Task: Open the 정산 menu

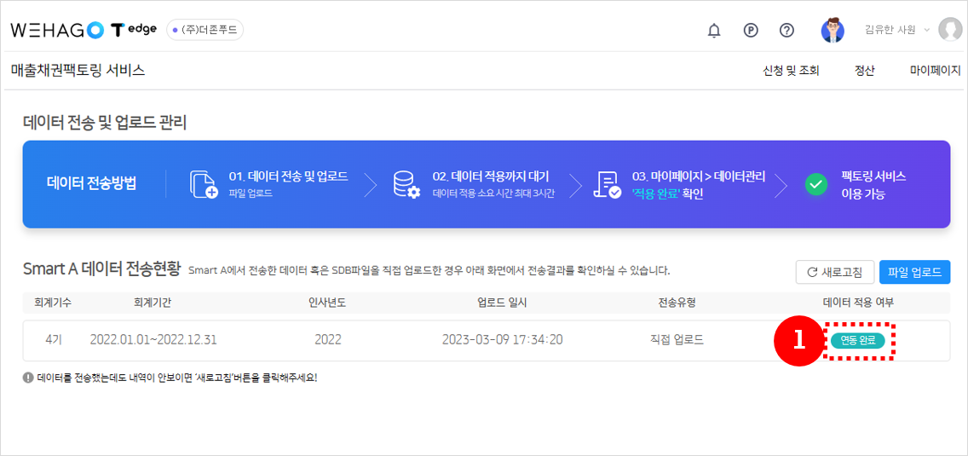Action: click(864, 71)
